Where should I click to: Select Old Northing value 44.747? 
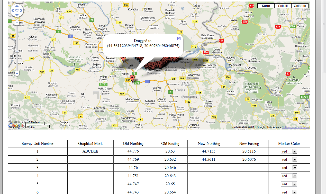(133, 184)
